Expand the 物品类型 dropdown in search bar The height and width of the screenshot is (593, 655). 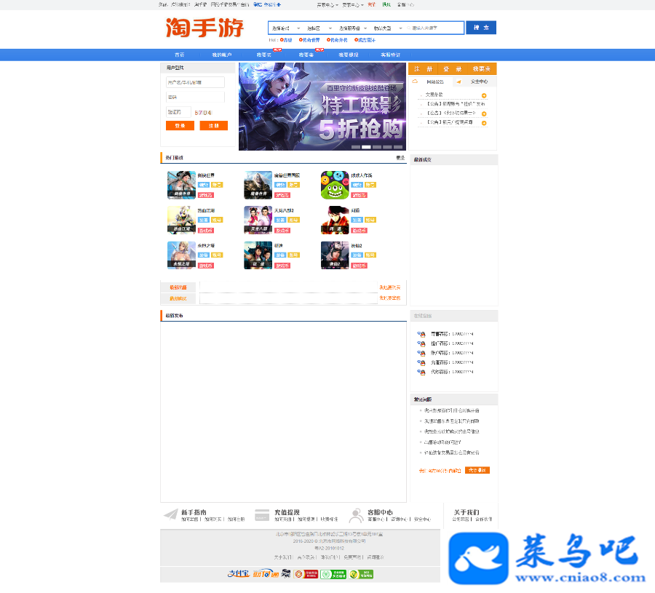tap(388, 28)
